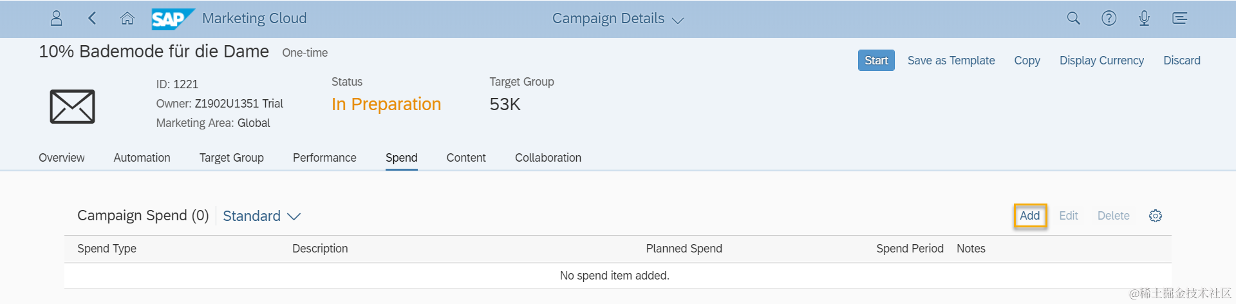Click Save as Template
This screenshot has height=304, width=1236.
pyautogui.click(x=951, y=61)
